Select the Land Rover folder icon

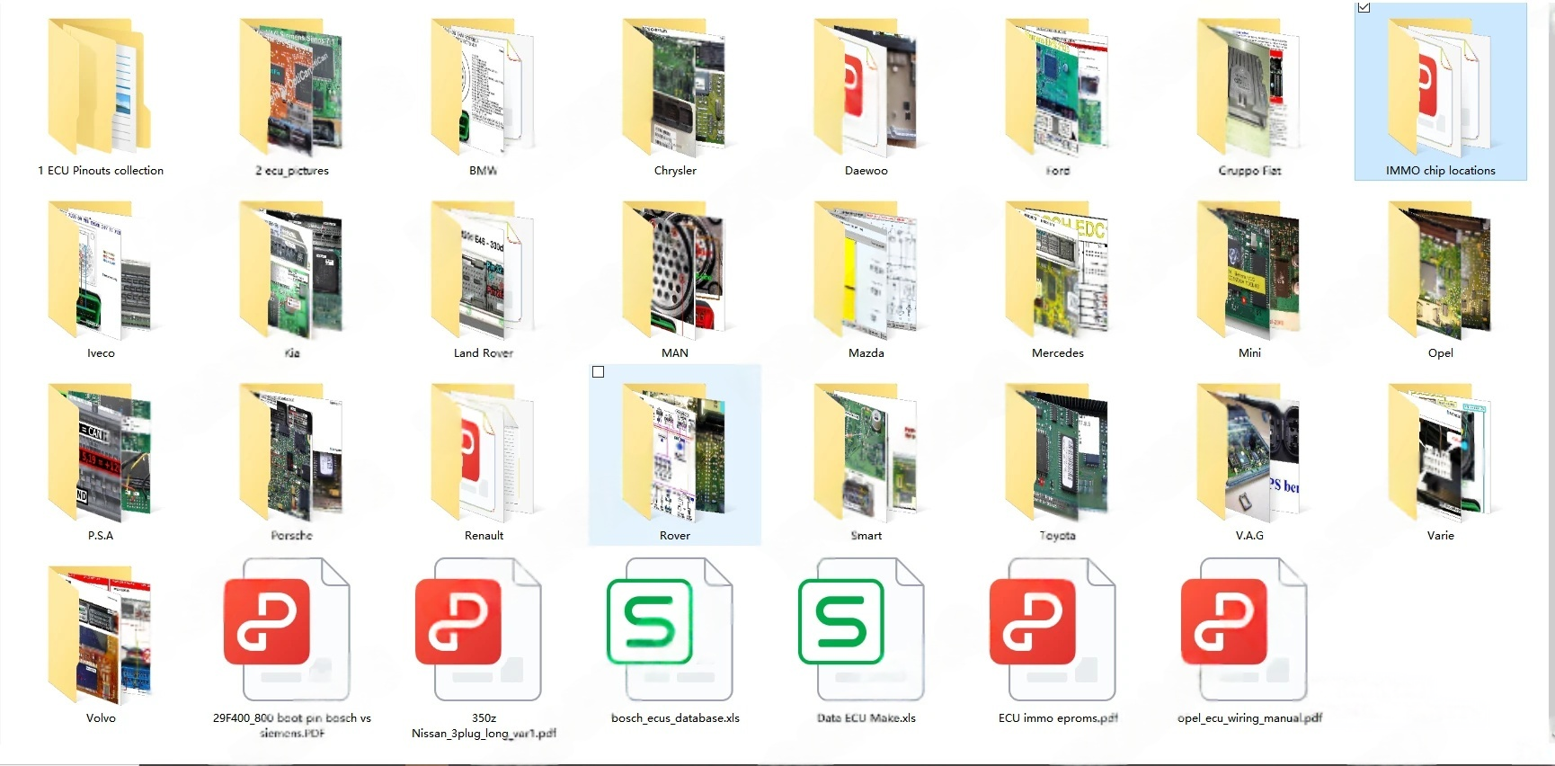(484, 270)
